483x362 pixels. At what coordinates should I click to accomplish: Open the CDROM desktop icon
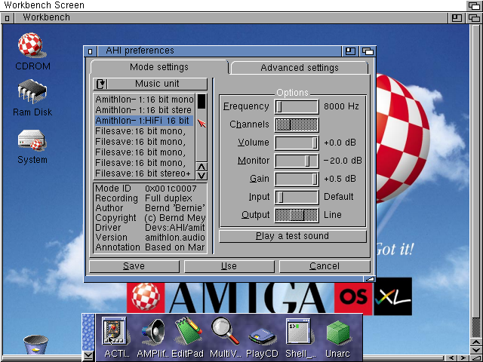(x=32, y=52)
